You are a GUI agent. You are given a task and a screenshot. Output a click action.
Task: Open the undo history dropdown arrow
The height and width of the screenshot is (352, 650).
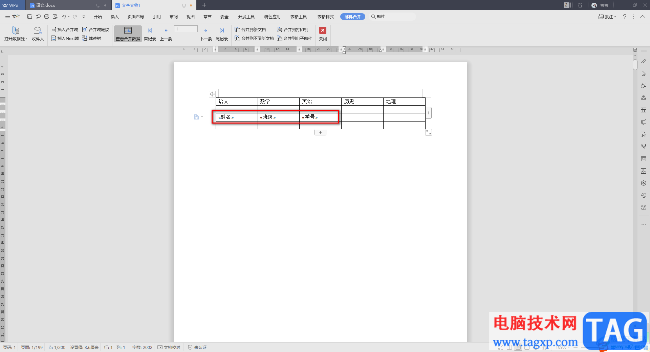[x=69, y=17]
